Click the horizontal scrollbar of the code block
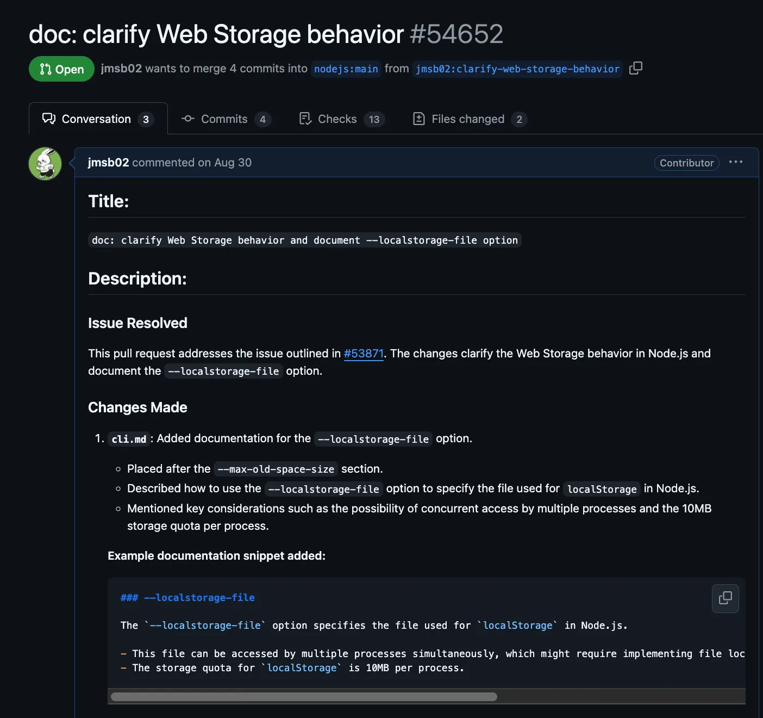The height and width of the screenshot is (718, 763). coord(304,697)
